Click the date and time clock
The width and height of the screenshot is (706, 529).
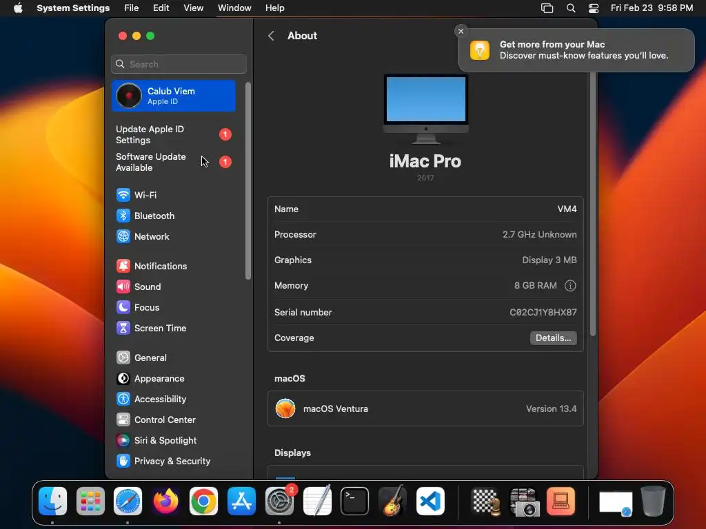tap(652, 8)
